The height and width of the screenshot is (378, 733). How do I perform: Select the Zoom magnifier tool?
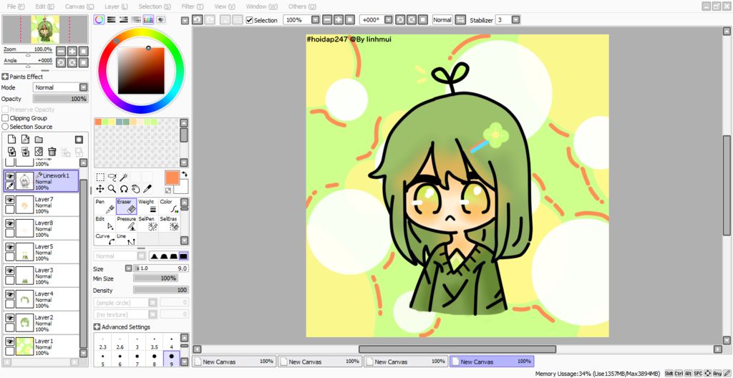112,188
